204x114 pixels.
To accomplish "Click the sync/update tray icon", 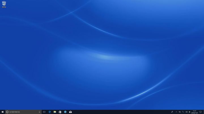I will click(x=180, y=112).
